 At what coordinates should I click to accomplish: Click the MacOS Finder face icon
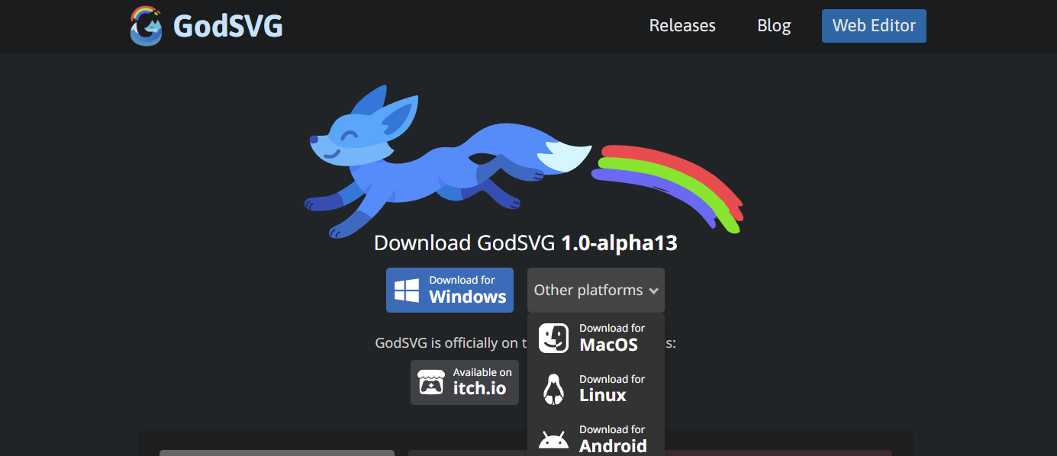(x=553, y=338)
